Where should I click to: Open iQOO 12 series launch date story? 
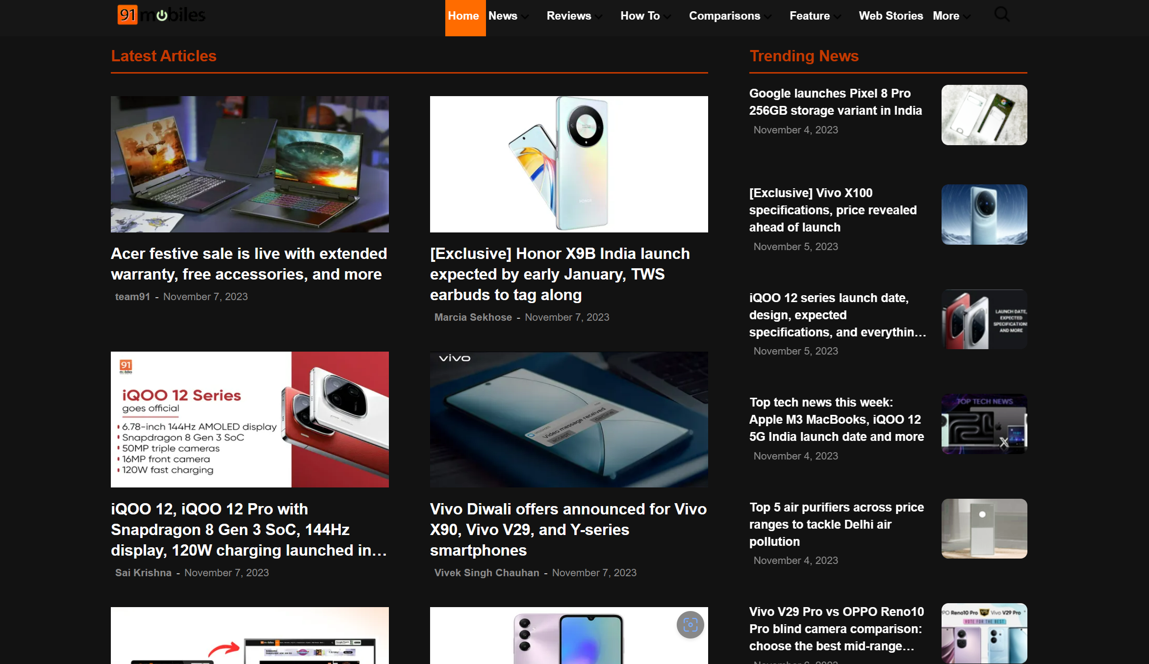tap(837, 315)
